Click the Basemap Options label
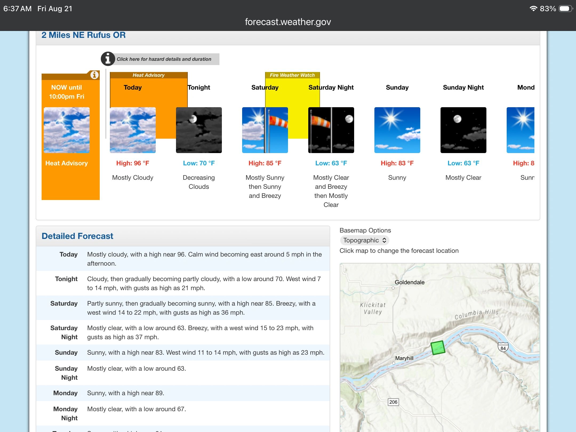Image resolution: width=576 pixels, height=432 pixels. point(365,230)
